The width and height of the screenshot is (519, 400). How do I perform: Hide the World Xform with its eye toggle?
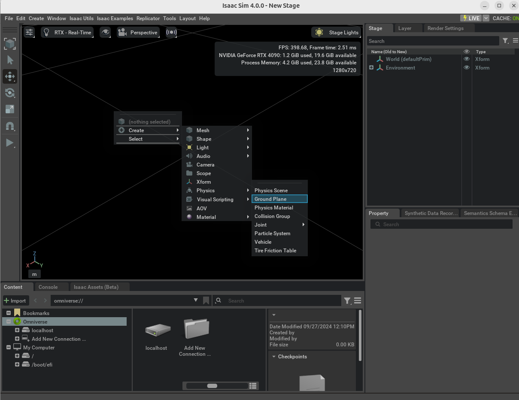click(x=467, y=59)
